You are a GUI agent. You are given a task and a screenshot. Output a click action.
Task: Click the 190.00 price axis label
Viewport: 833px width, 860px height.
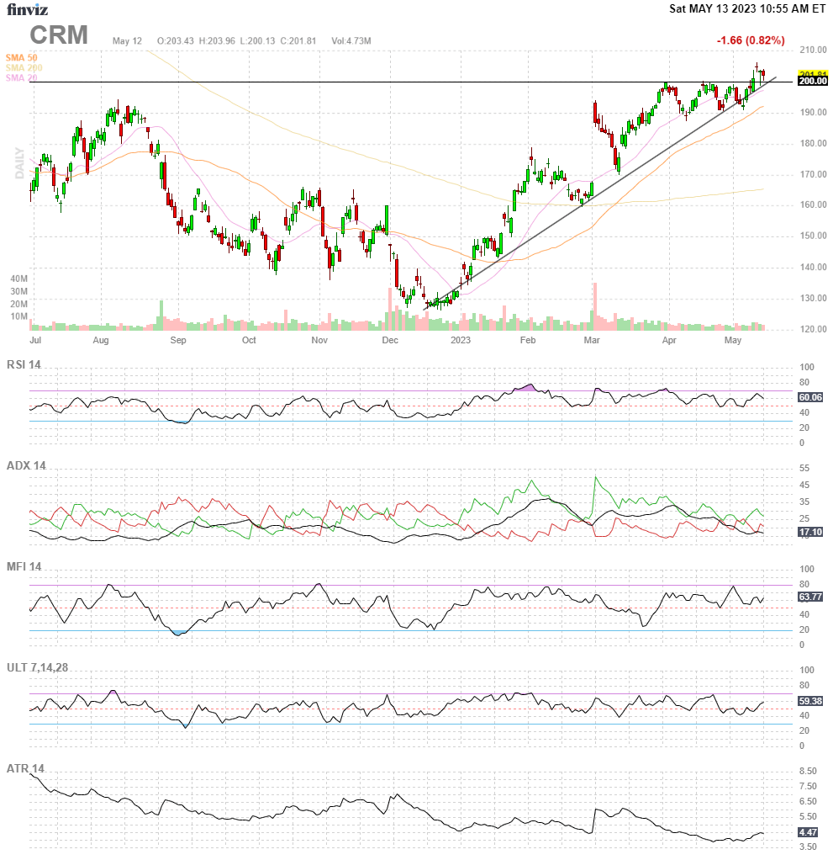[x=814, y=113]
